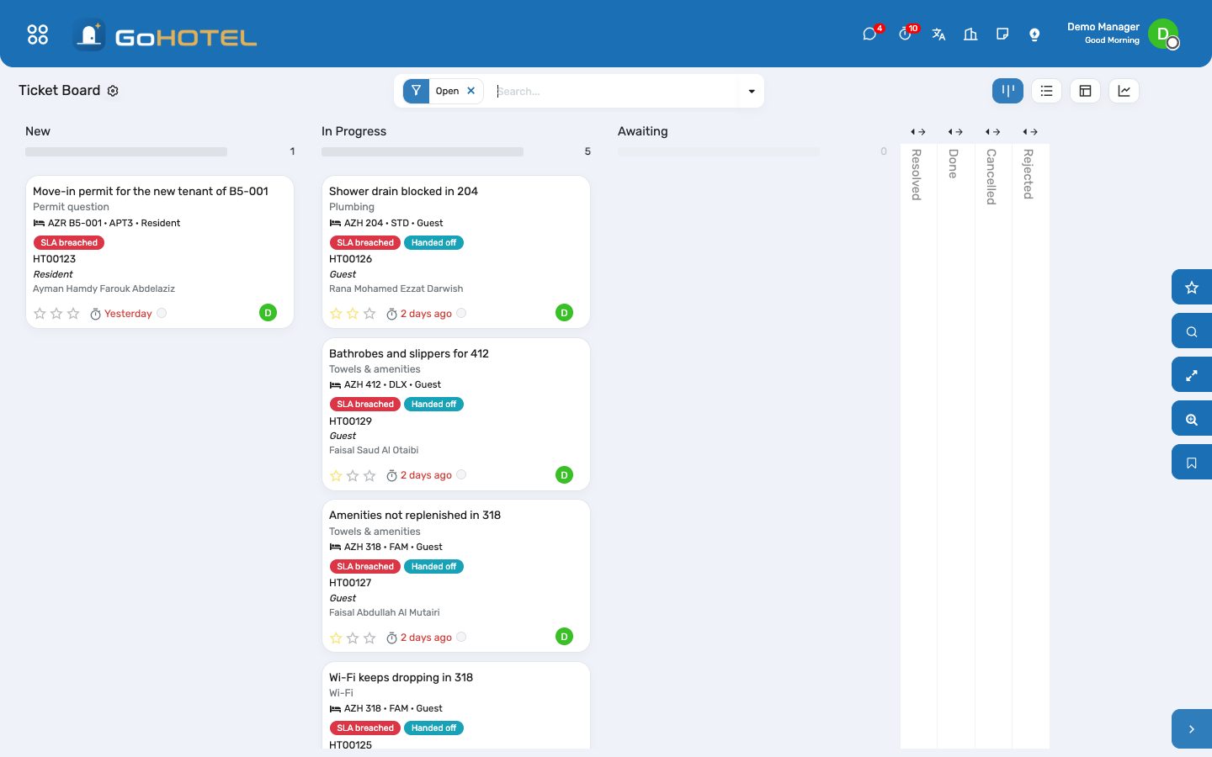The width and height of the screenshot is (1212, 757).
Task: Click the side panel search button
Action: coord(1192,331)
